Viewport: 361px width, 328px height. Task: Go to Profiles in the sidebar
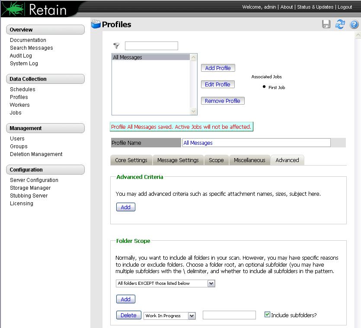click(19, 97)
